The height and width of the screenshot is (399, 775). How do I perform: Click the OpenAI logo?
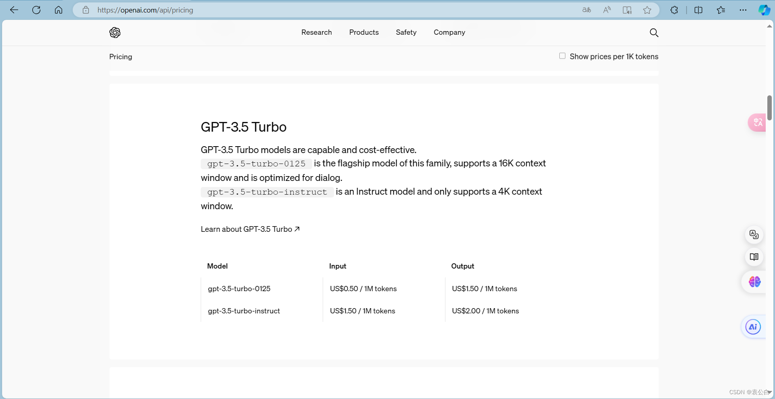click(x=115, y=32)
